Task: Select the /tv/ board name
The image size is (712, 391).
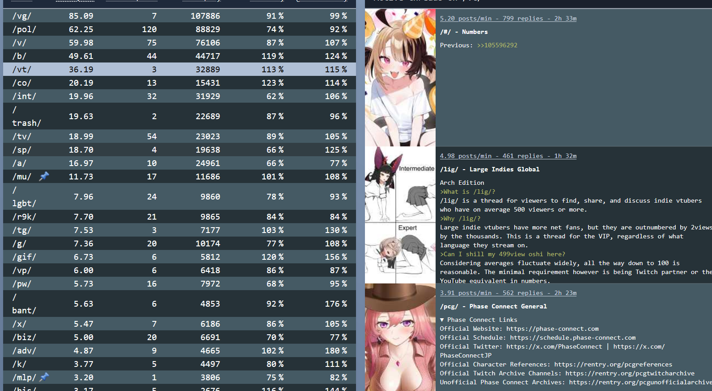Action: tap(22, 136)
